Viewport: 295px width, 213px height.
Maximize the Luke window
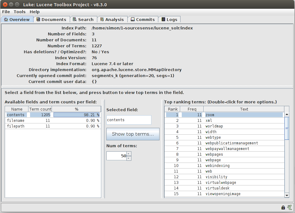[17, 4]
